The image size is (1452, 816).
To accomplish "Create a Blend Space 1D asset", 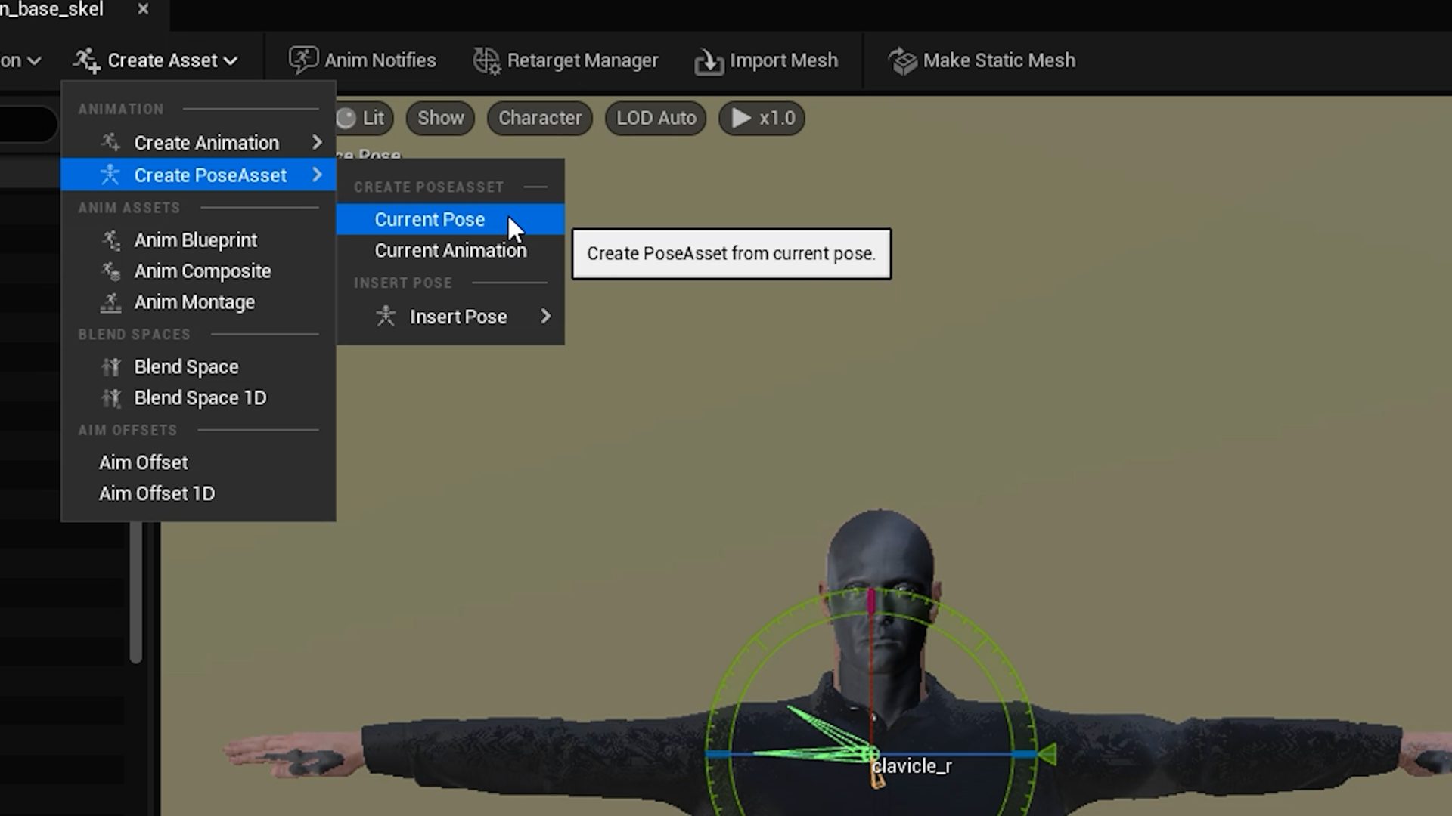I will pos(198,398).
